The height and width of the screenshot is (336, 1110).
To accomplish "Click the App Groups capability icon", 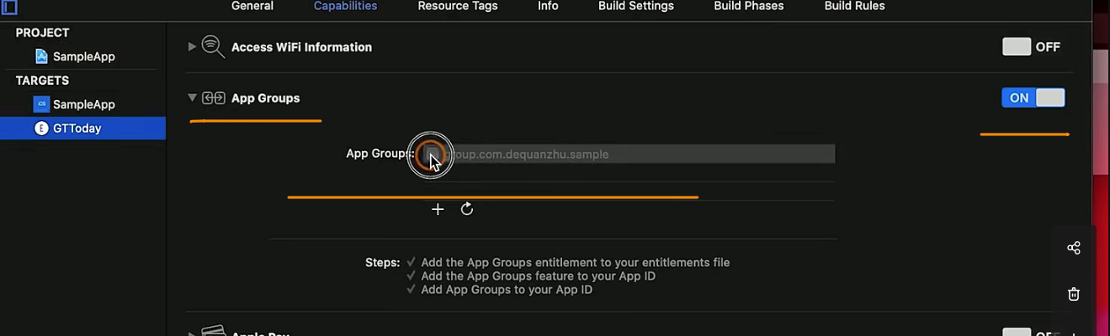I will coord(214,98).
